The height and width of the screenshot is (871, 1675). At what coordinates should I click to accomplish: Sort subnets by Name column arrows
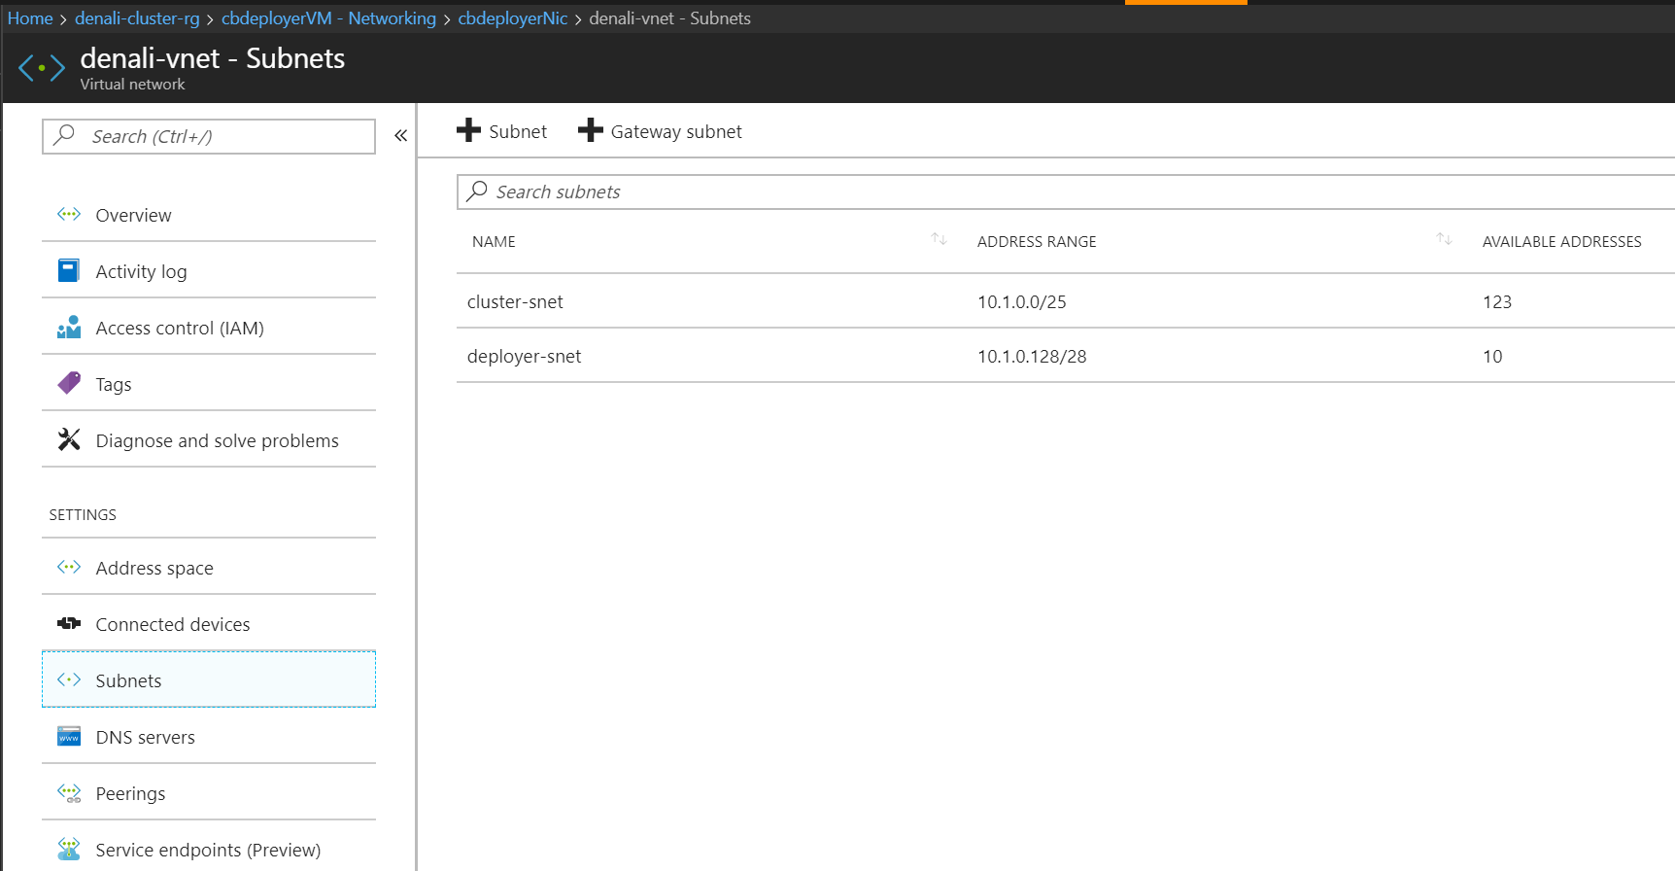(939, 239)
